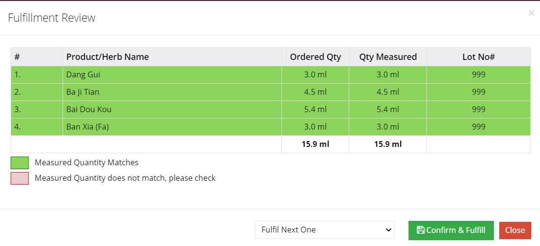Click the Lot No 999 for Dang Gui
This screenshot has height=246, width=540.
[x=478, y=74]
